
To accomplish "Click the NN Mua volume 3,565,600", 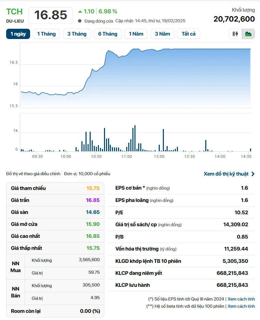I will point(89,260).
